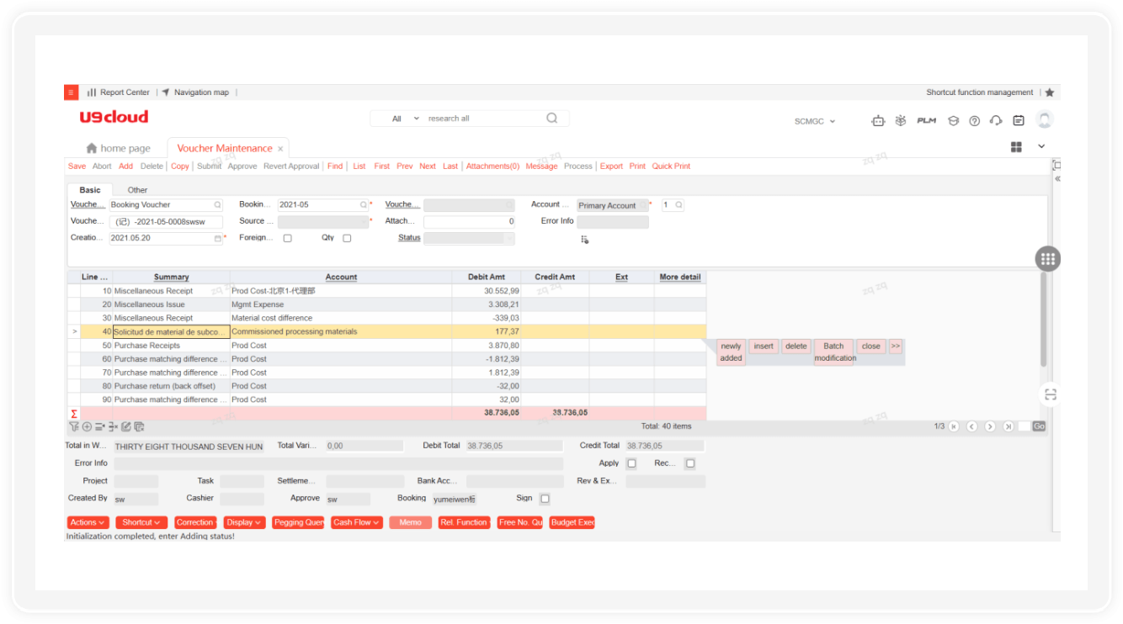This screenshot has width=1123, height=624.
Task: Enable the Qty checkbox
Action: (x=347, y=238)
